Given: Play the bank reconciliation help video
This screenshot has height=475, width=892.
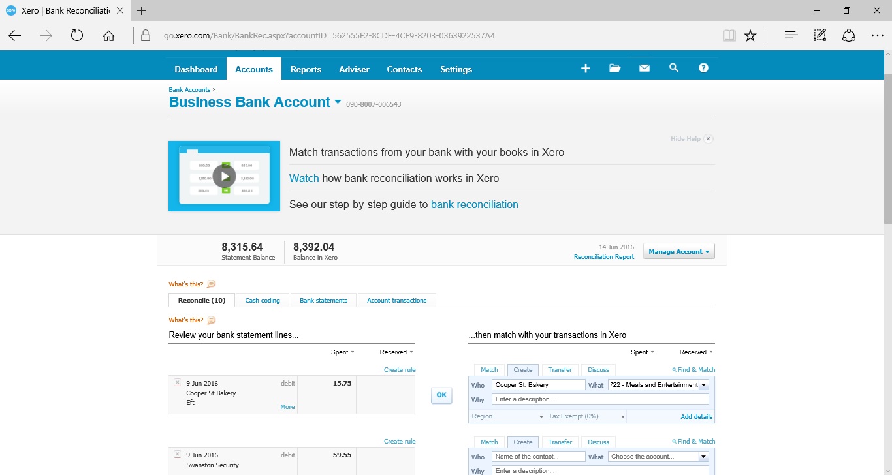Looking at the screenshot, I should (224, 176).
